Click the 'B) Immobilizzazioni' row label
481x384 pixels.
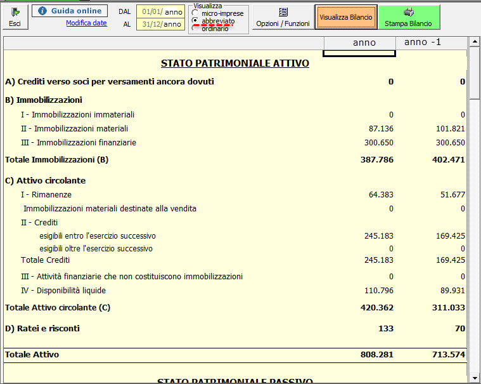pyautogui.click(x=44, y=100)
